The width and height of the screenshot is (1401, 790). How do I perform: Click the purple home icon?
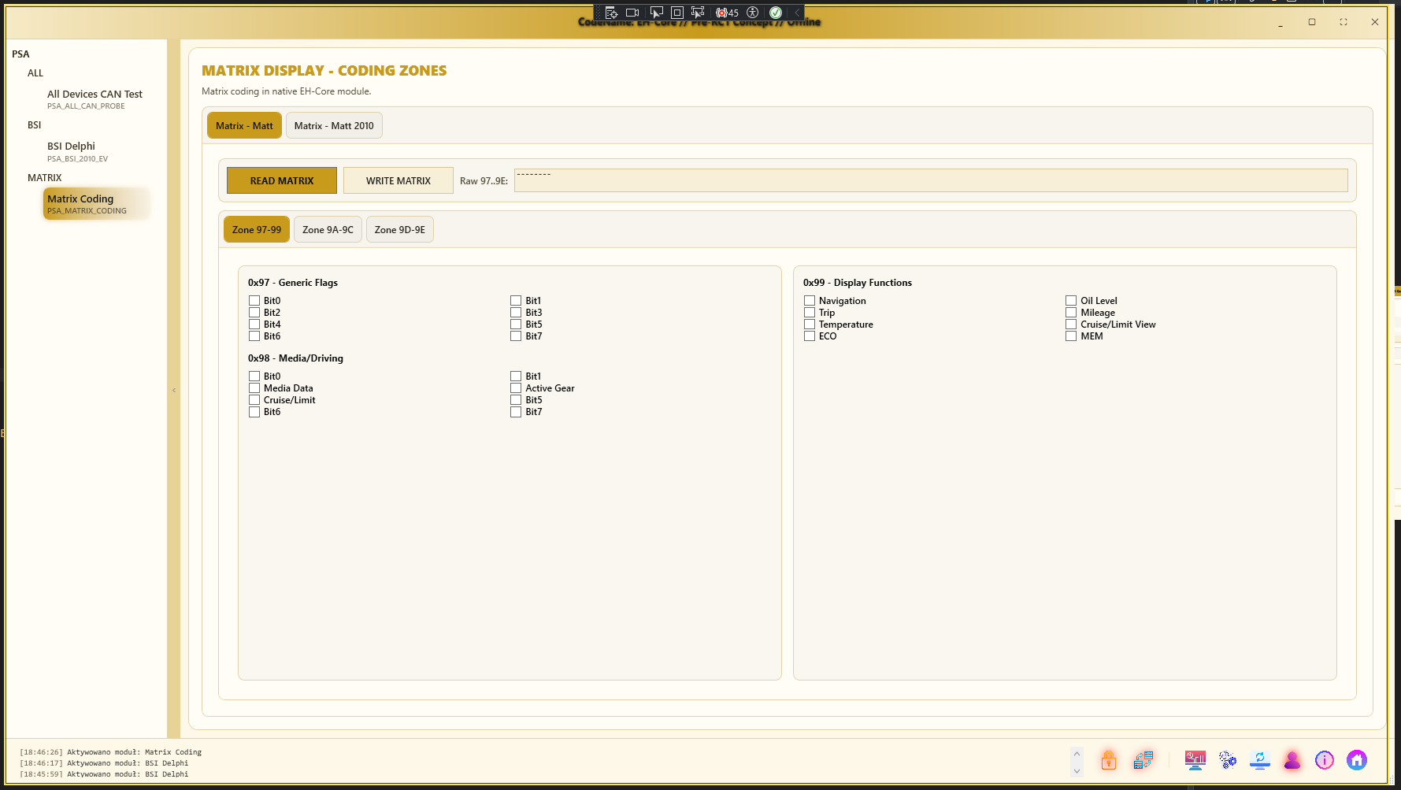click(1356, 760)
